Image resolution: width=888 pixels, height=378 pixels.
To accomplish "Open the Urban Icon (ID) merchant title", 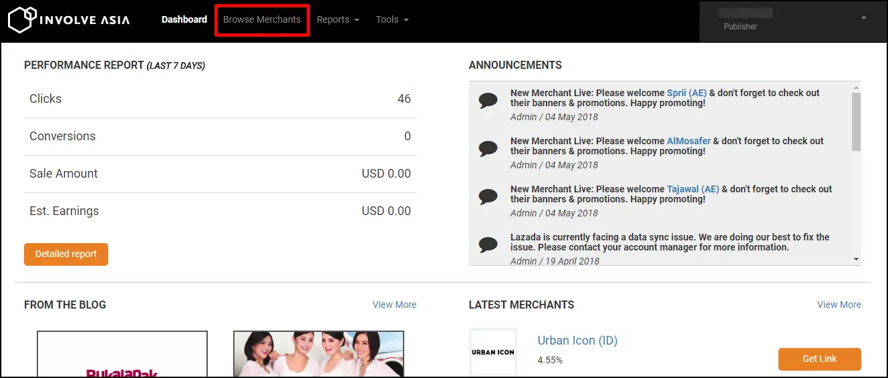I will pyautogui.click(x=577, y=341).
